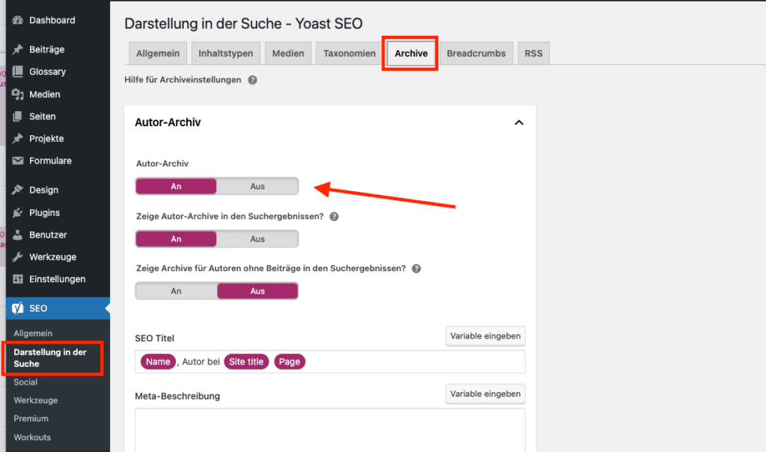The image size is (766, 452).
Task: Collapse the Autor-Archiv section chevron
Action: (518, 123)
